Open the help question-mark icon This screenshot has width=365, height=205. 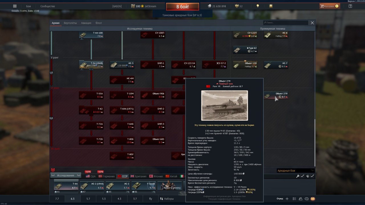coord(350,6)
